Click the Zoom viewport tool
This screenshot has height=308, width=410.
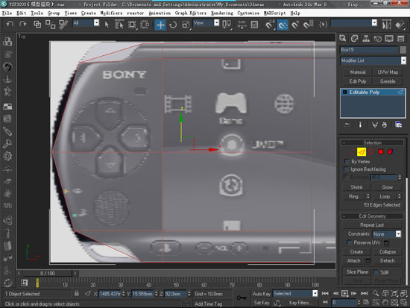[376, 293]
